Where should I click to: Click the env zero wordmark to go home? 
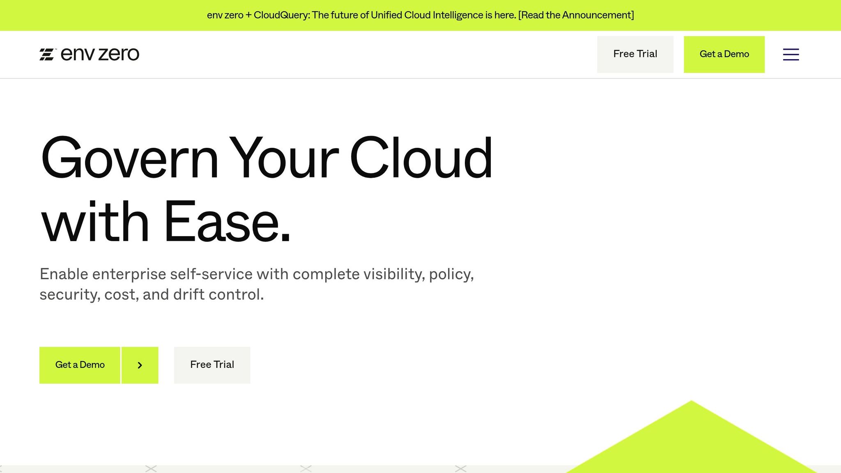100,54
